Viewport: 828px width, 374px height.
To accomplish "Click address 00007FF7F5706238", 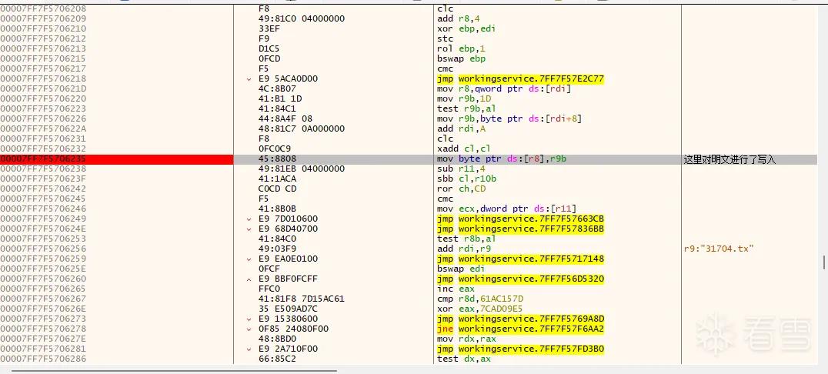I will click(43, 169).
